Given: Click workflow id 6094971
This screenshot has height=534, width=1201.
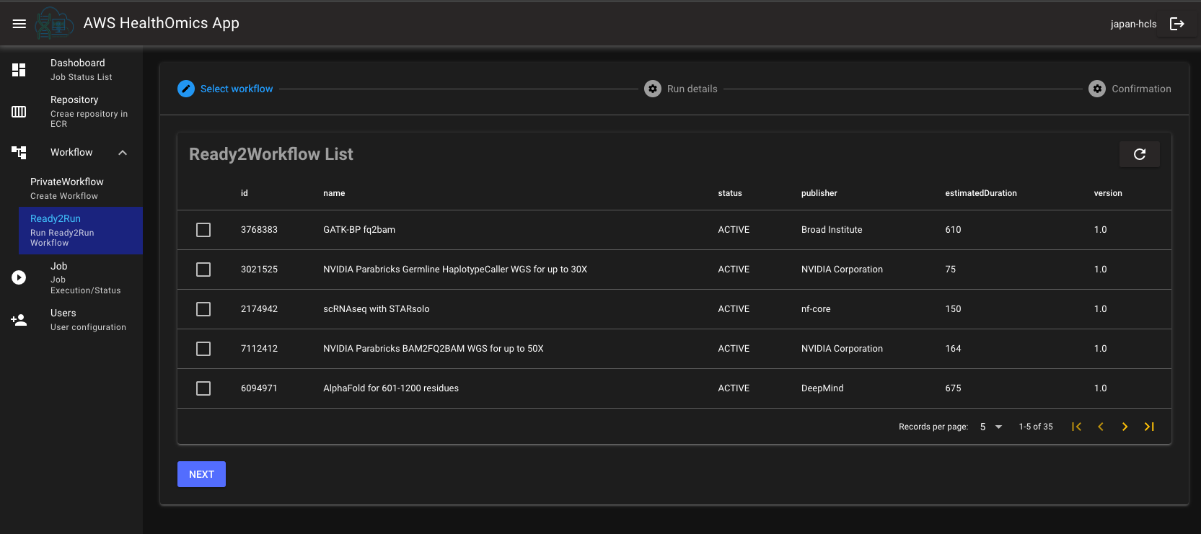Looking at the screenshot, I should pyautogui.click(x=259, y=388).
